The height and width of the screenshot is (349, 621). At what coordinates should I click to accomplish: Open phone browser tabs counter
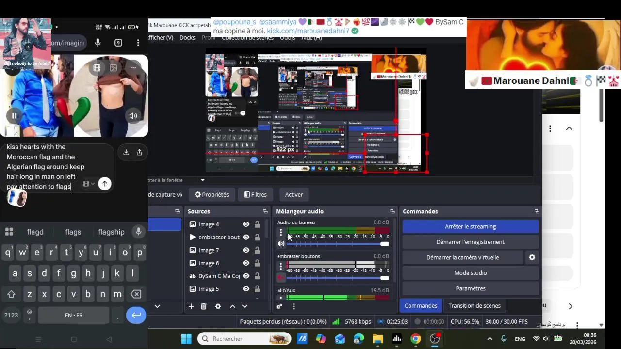[118, 43]
